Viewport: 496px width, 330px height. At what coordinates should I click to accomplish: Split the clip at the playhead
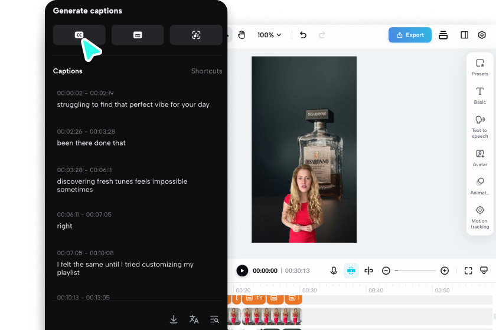click(x=368, y=270)
